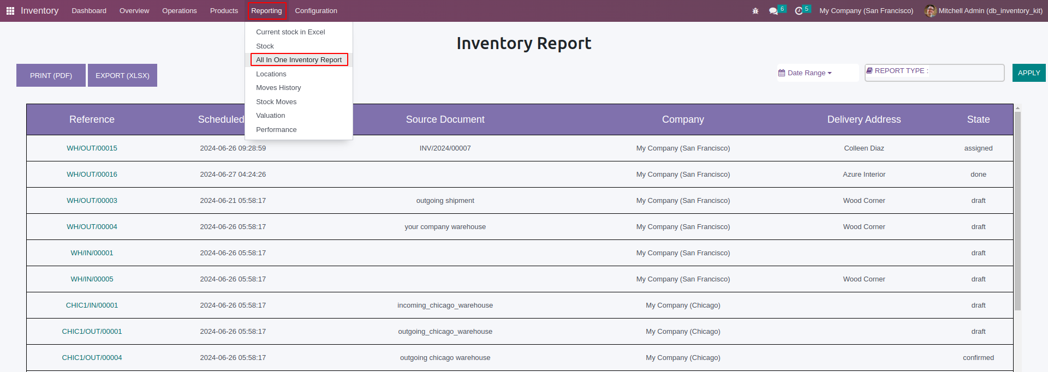The width and height of the screenshot is (1048, 372).
Task: Click the debug bug icon
Action: (755, 11)
